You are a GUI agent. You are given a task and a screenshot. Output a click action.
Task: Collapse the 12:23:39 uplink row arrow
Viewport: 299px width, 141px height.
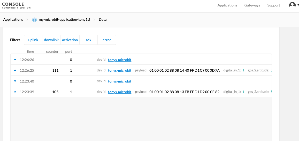pos(15,92)
